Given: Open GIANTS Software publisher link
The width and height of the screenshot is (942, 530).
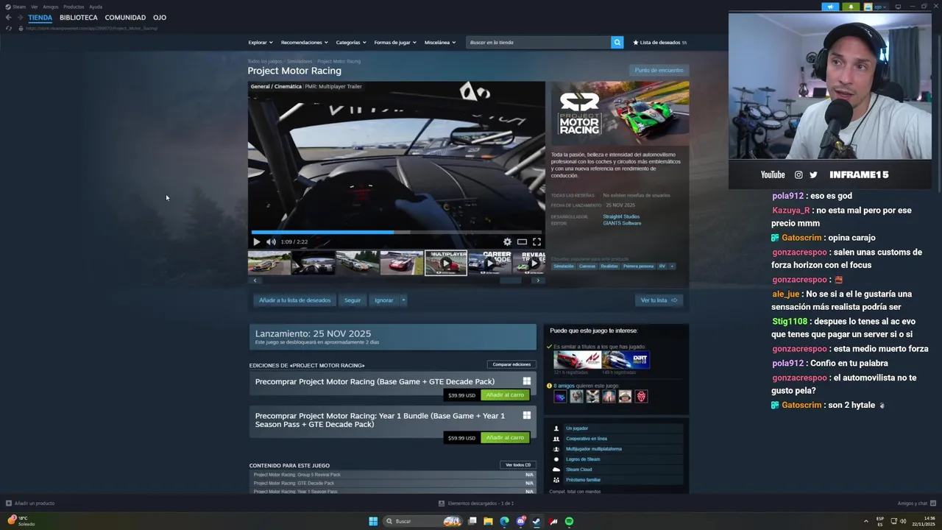Looking at the screenshot, I should point(622,223).
